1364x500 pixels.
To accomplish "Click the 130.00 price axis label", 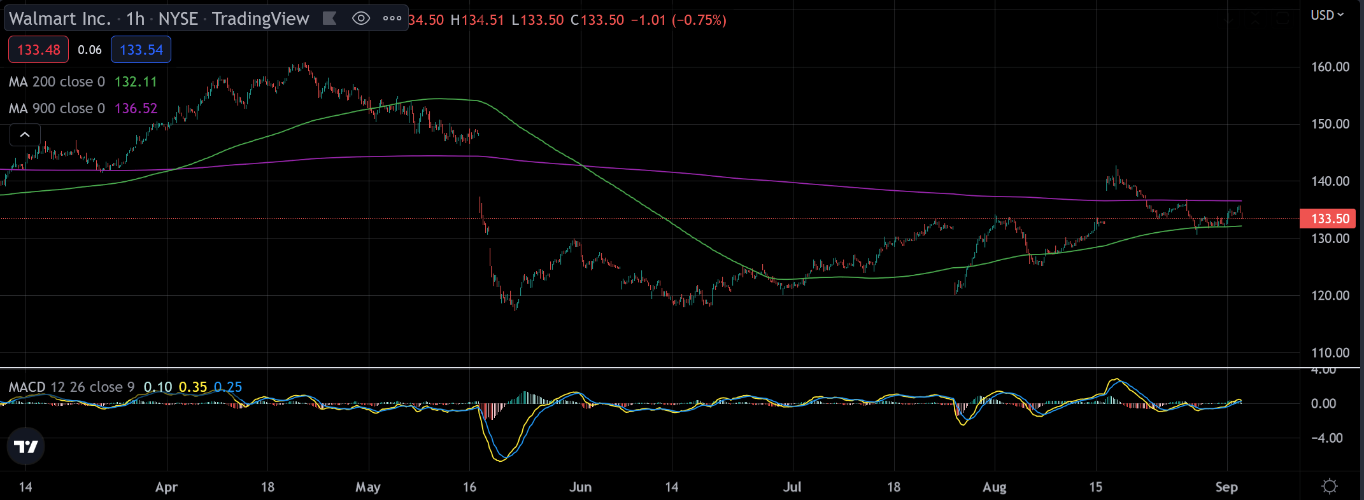I will click(1330, 239).
